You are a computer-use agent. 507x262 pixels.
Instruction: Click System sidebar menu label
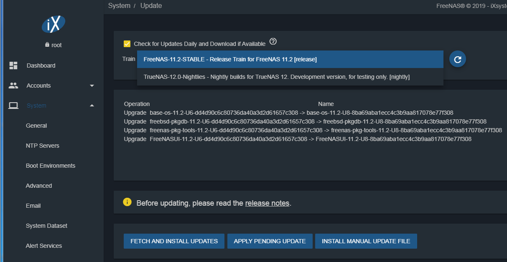36,106
